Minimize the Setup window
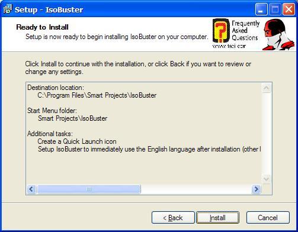Screen dimensions: 298x232 (x=261, y=9)
